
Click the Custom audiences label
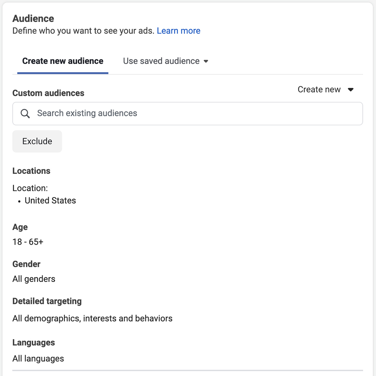[48, 93]
